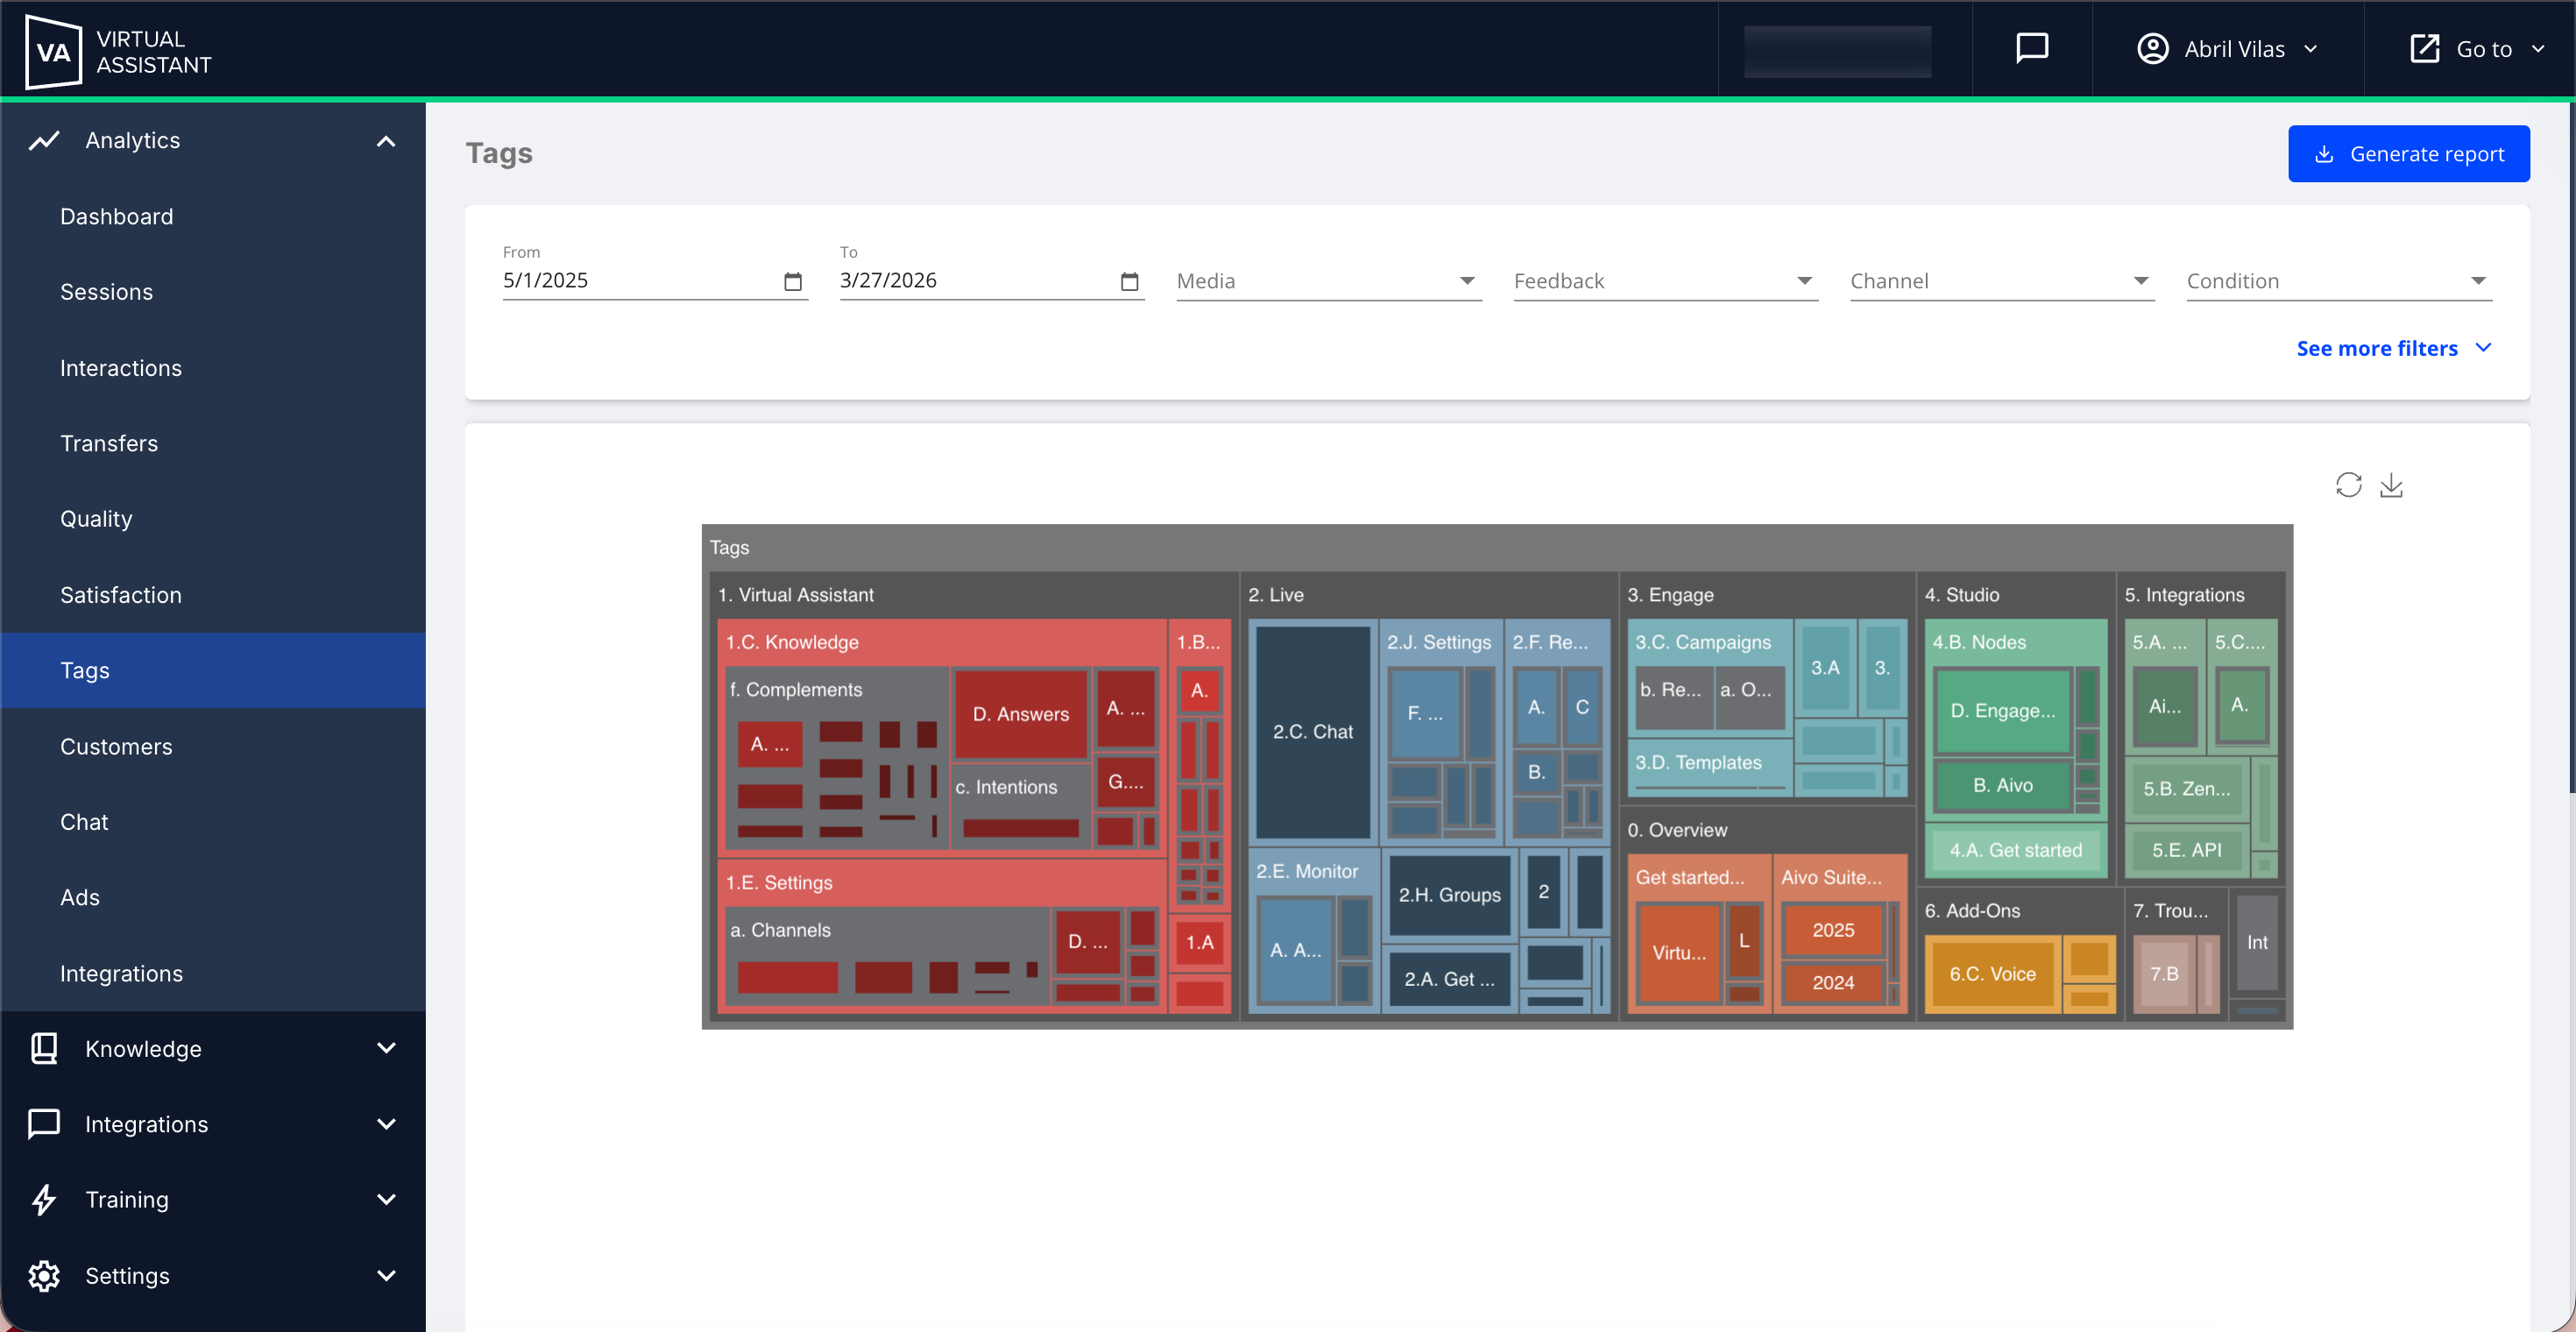Image resolution: width=2576 pixels, height=1332 pixels.
Task: Click the Training lightning bolt icon
Action: [x=44, y=1199]
